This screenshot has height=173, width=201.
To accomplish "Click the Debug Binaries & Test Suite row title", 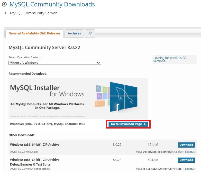I will 35,162.
